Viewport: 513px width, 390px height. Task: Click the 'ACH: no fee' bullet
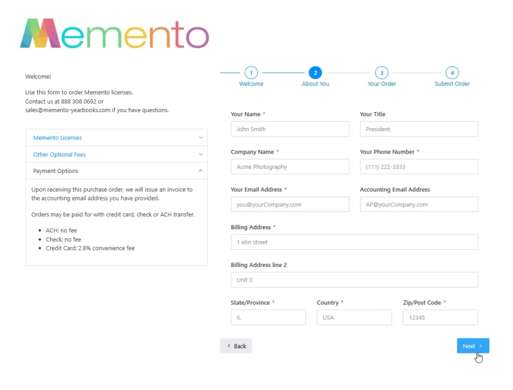click(61, 231)
